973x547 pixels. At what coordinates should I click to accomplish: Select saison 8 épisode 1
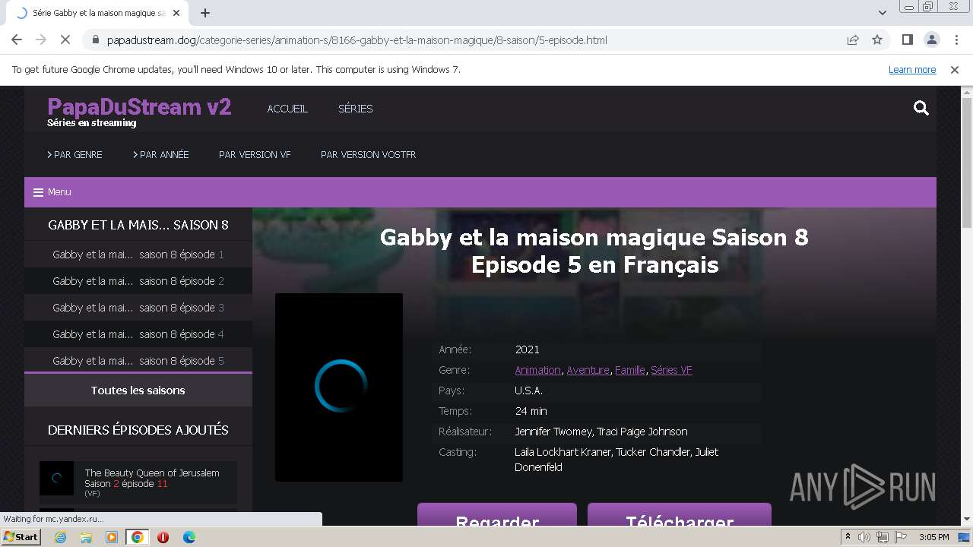138,255
